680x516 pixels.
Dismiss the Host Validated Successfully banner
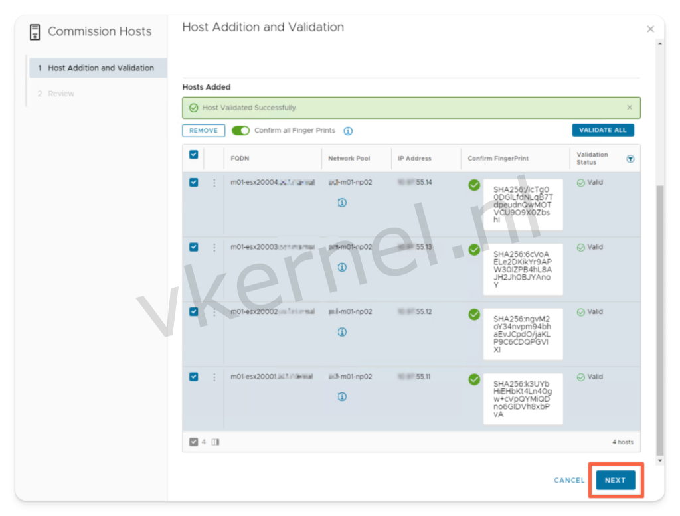coord(630,108)
